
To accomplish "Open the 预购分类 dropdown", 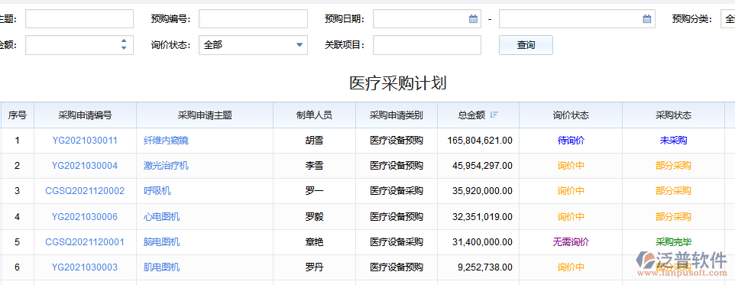I will click(727, 19).
